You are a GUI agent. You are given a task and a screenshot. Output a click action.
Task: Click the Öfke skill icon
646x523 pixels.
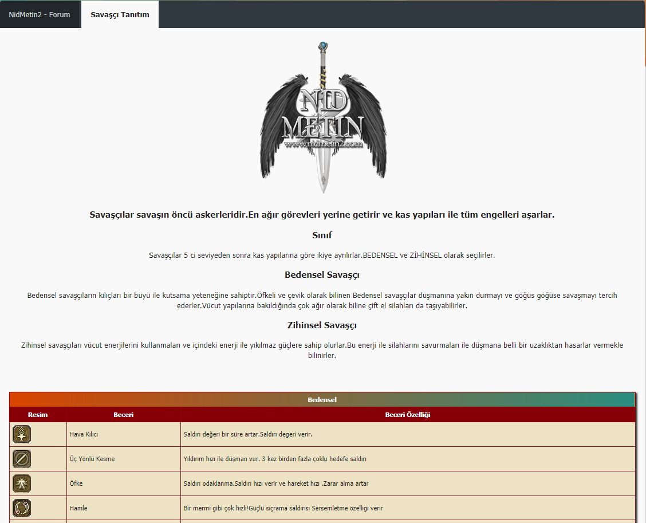[22, 483]
